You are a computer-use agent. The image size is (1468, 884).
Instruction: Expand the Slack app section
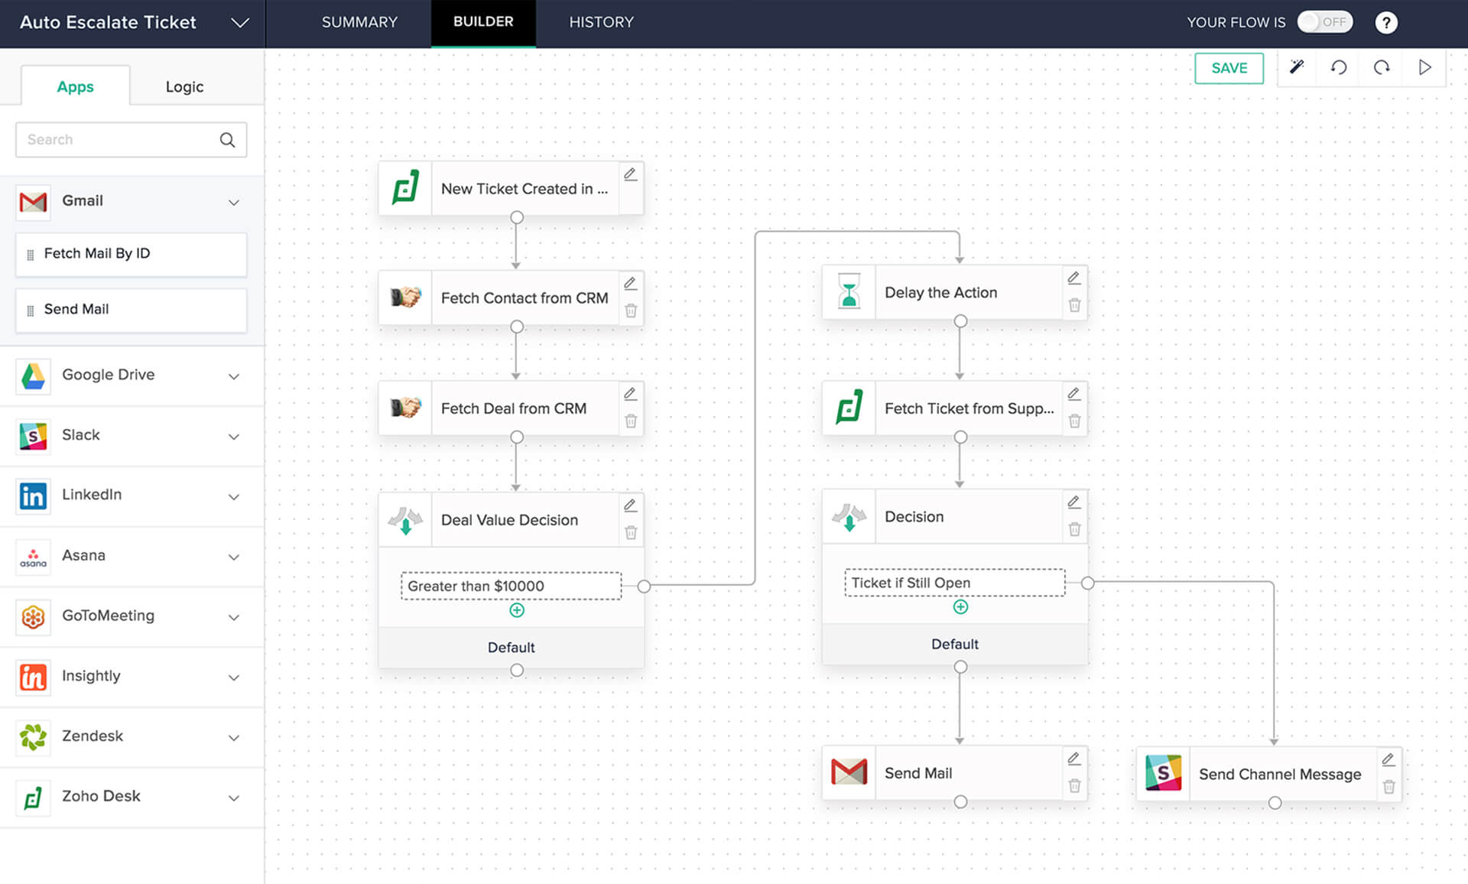tap(234, 436)
